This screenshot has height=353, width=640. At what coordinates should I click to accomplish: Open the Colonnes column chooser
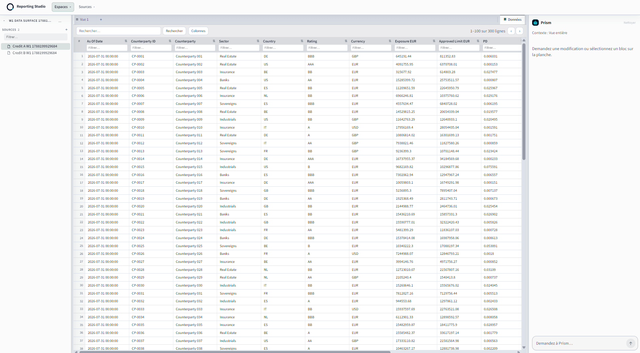tap(198, 31)
